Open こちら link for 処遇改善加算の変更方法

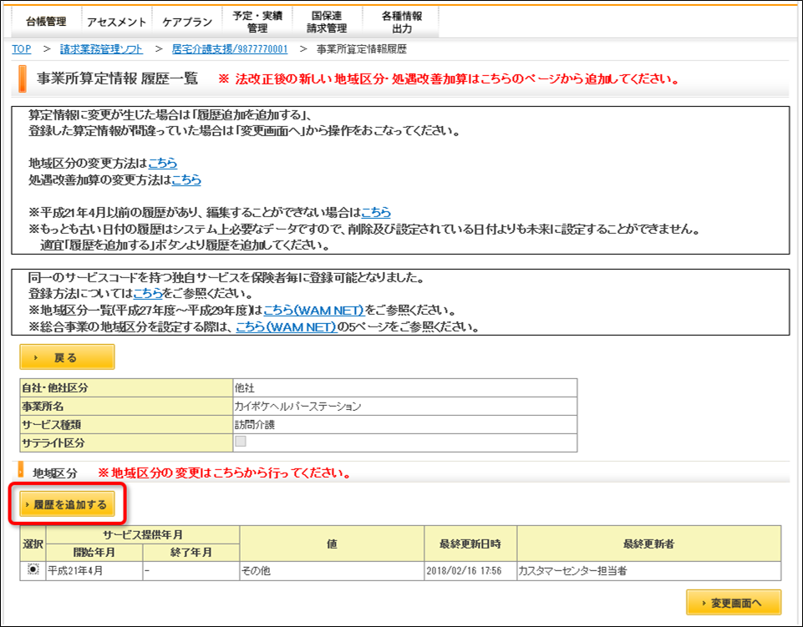186,180
